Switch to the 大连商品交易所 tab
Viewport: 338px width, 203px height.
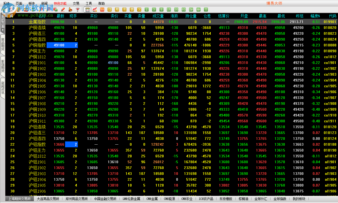click(x=48, y=199)
